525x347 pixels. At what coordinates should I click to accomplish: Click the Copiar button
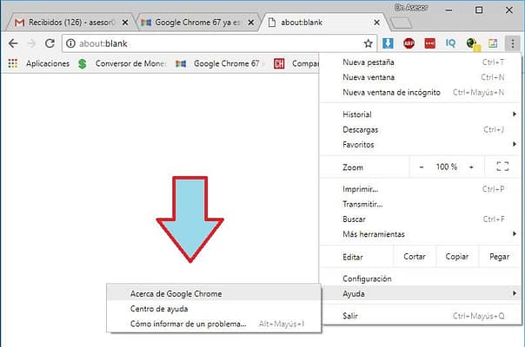[x=457, y=257]
